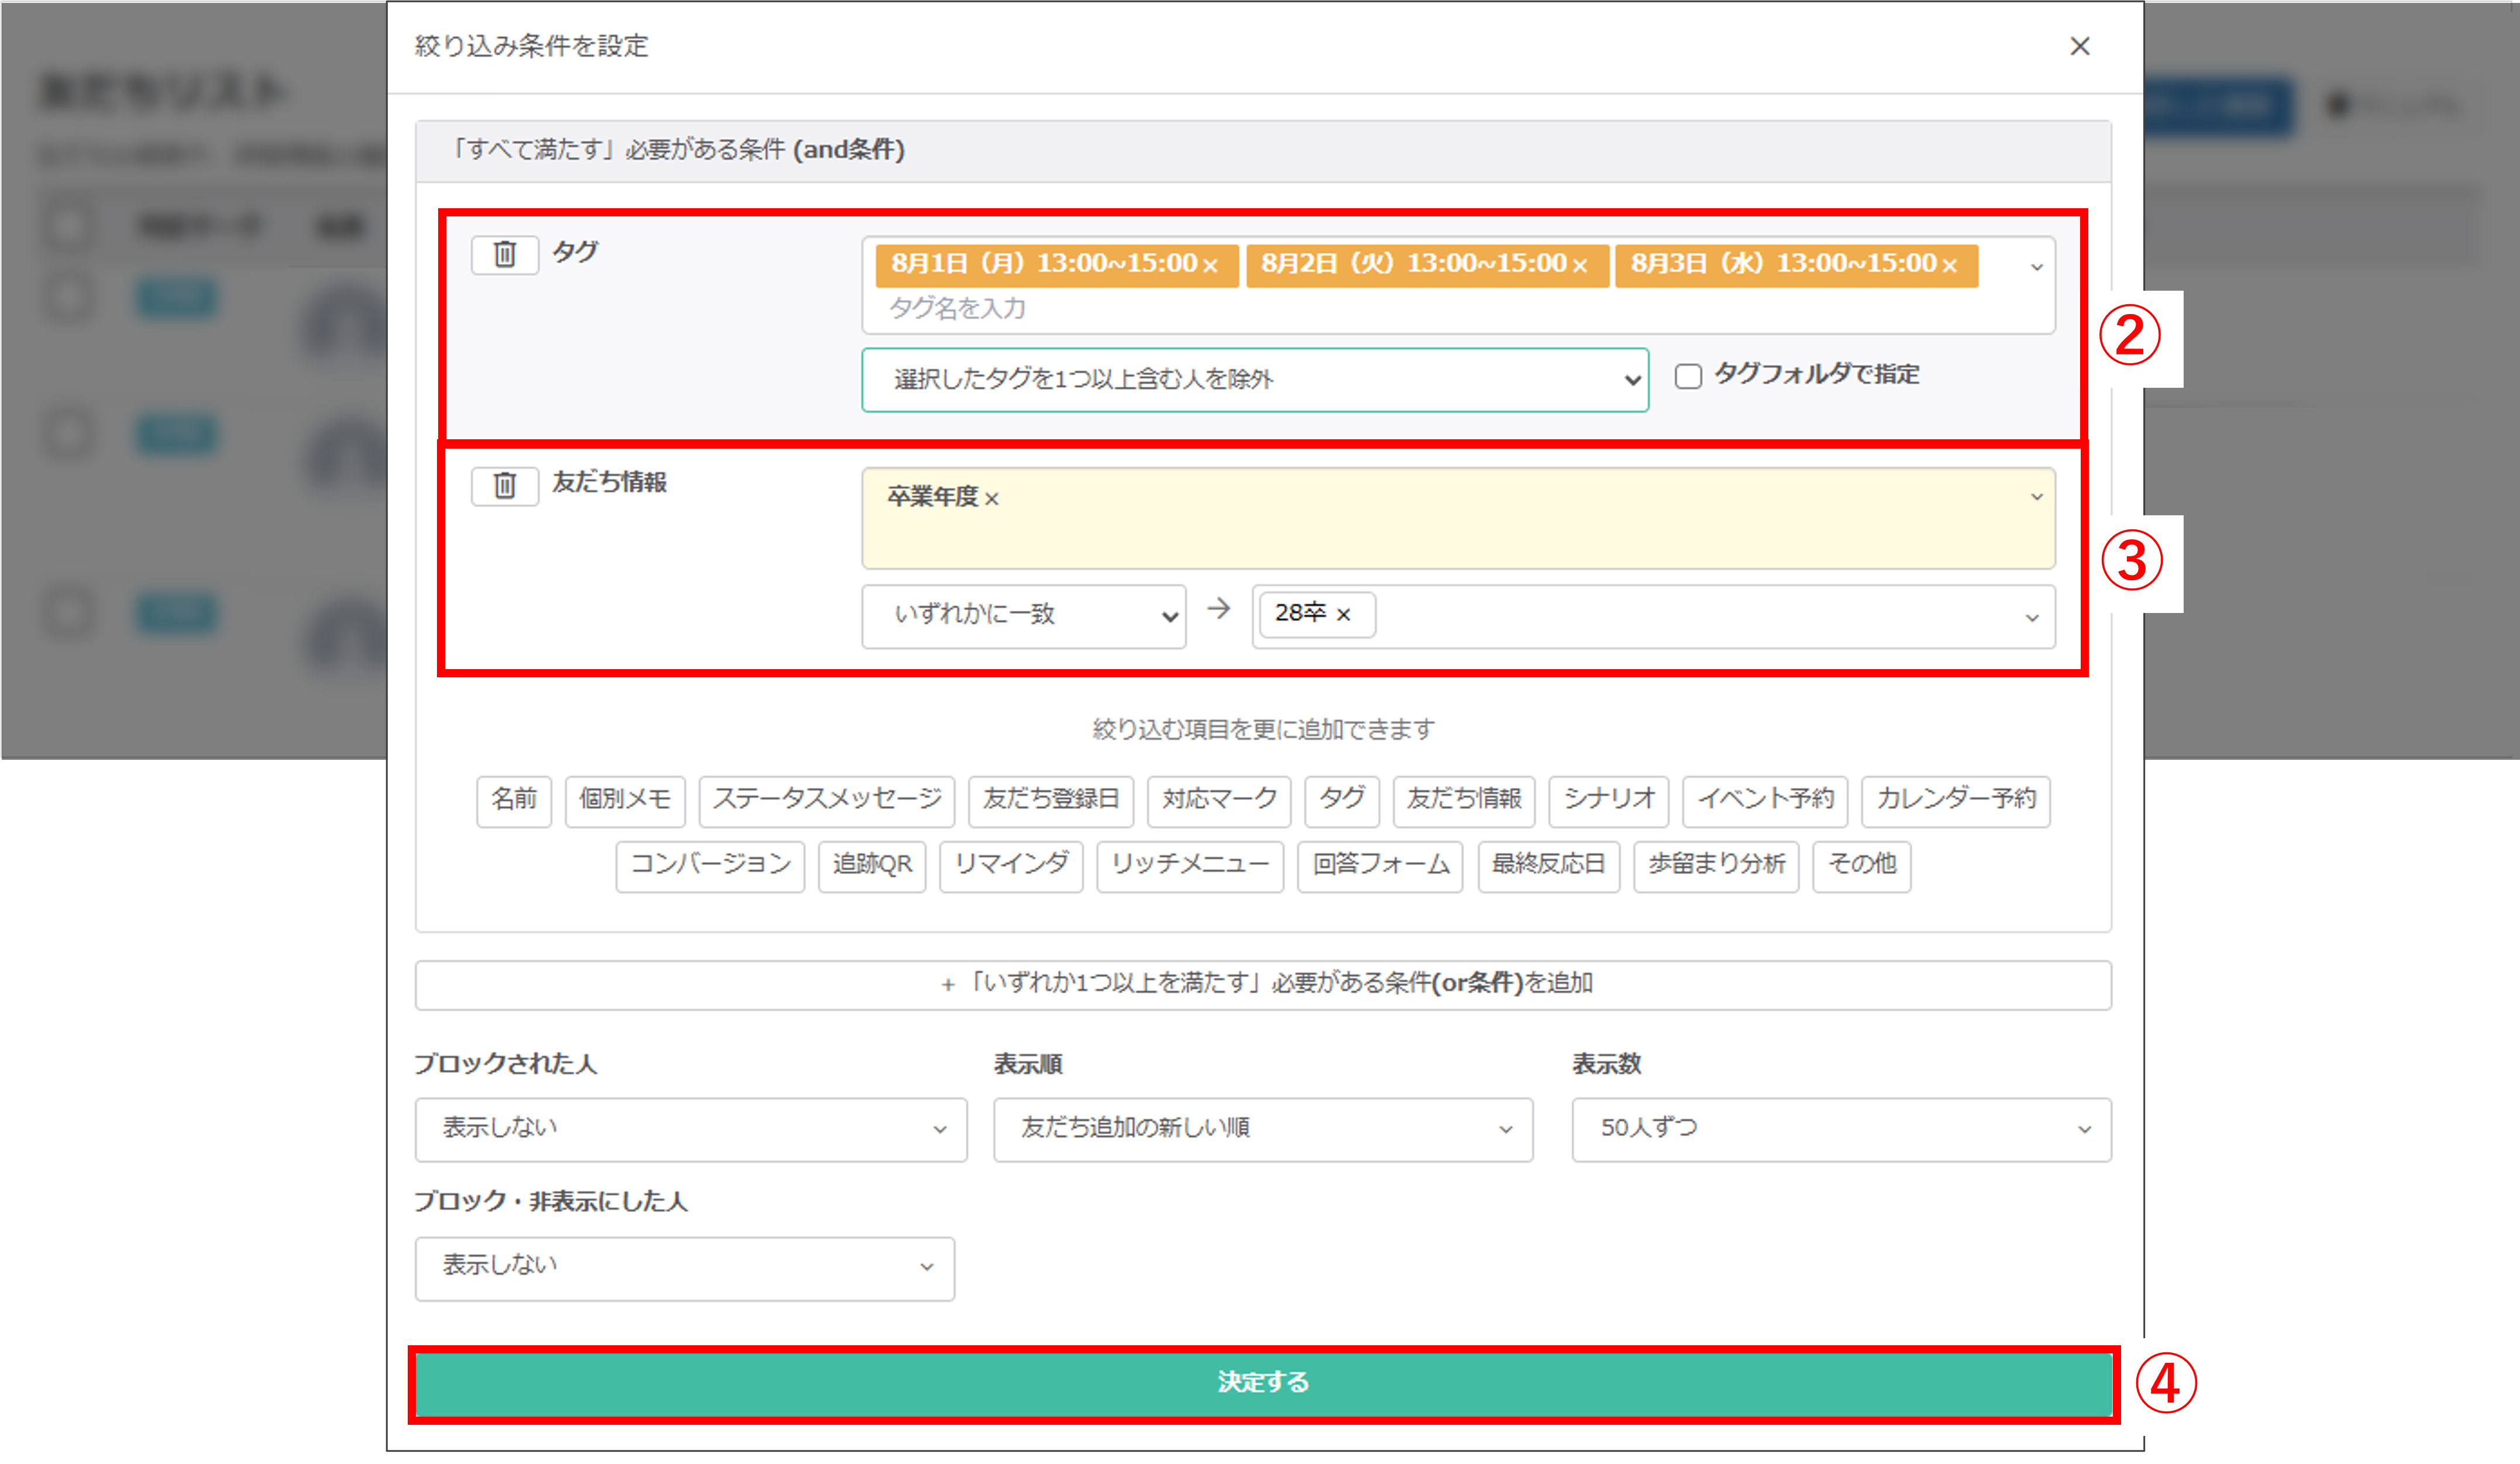Open the ブロックされた人 dropdown

tap(690, 1129)
